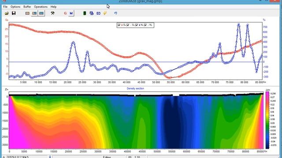Click the density color scale bar
The image size is (282, 158).
coord(267,120)
